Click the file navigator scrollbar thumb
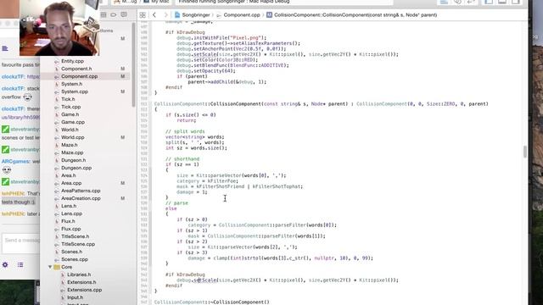Image resolution: width=543 pixels, height=305 pixels. tap(133, 64)
